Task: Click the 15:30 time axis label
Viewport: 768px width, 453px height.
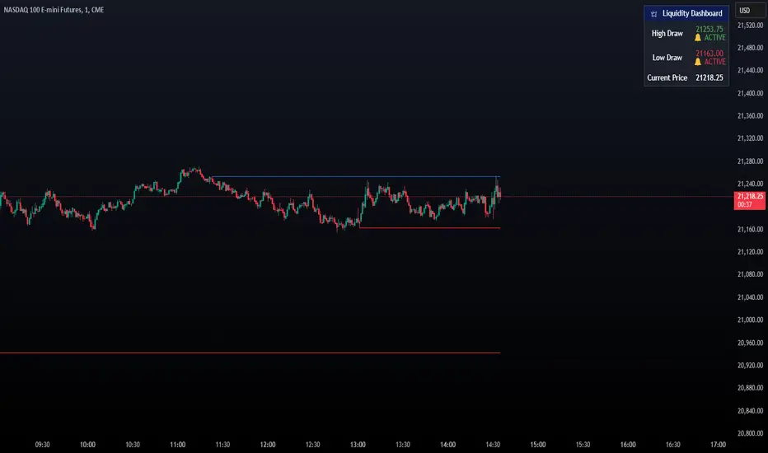Action: click(x=583, y=445)
